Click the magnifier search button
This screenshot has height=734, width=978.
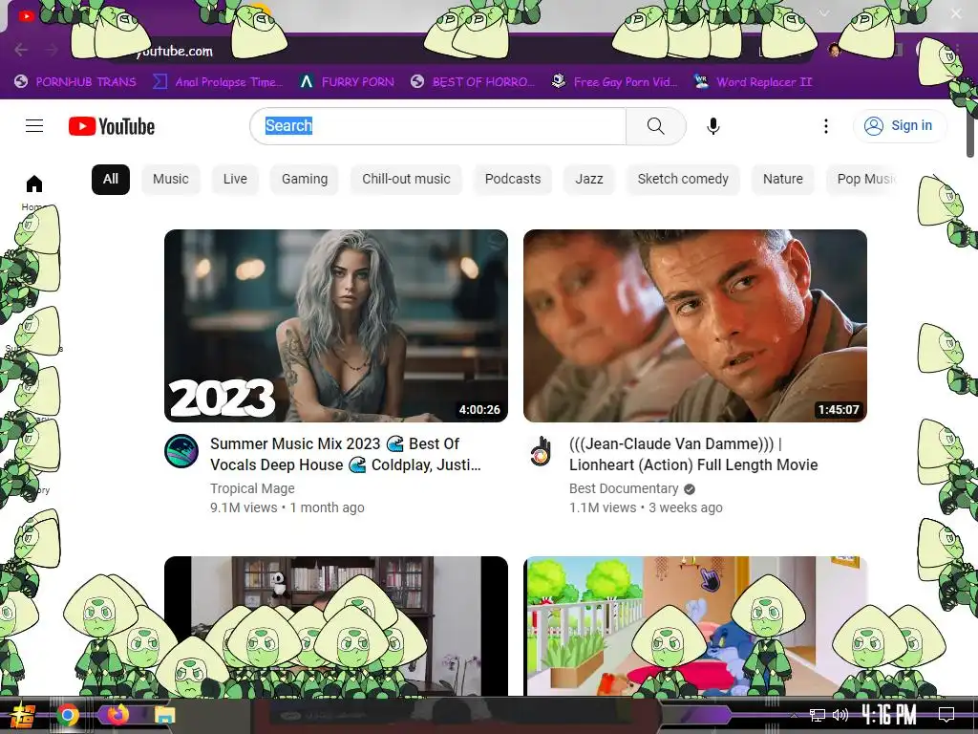655,126
